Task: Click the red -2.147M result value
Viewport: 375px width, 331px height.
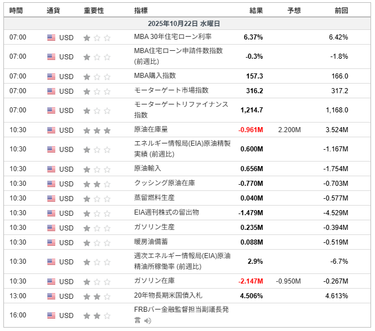Action: click(250, 281)
